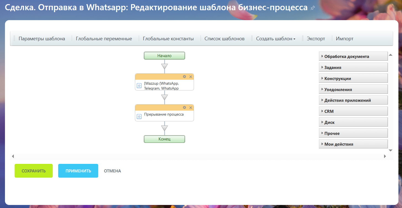Click the Wazzup (WhatsApp, Telegram) activity text
Image resolution: width=402 pixels, height=208 pixels.
pos(162,86)
